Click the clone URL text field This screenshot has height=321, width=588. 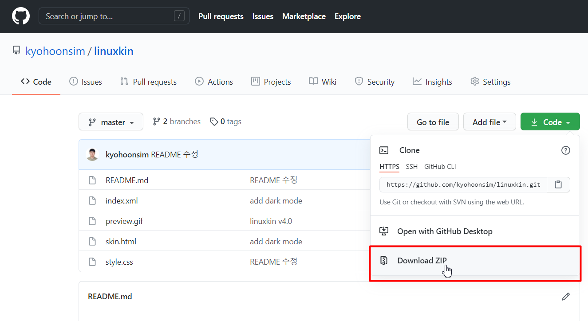click(463, 184)
